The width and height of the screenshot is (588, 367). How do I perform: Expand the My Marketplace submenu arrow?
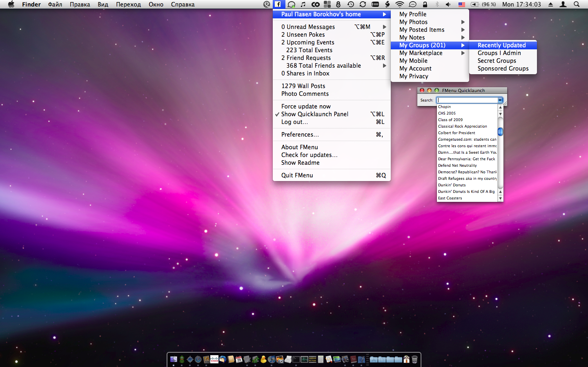click(463, 53)
